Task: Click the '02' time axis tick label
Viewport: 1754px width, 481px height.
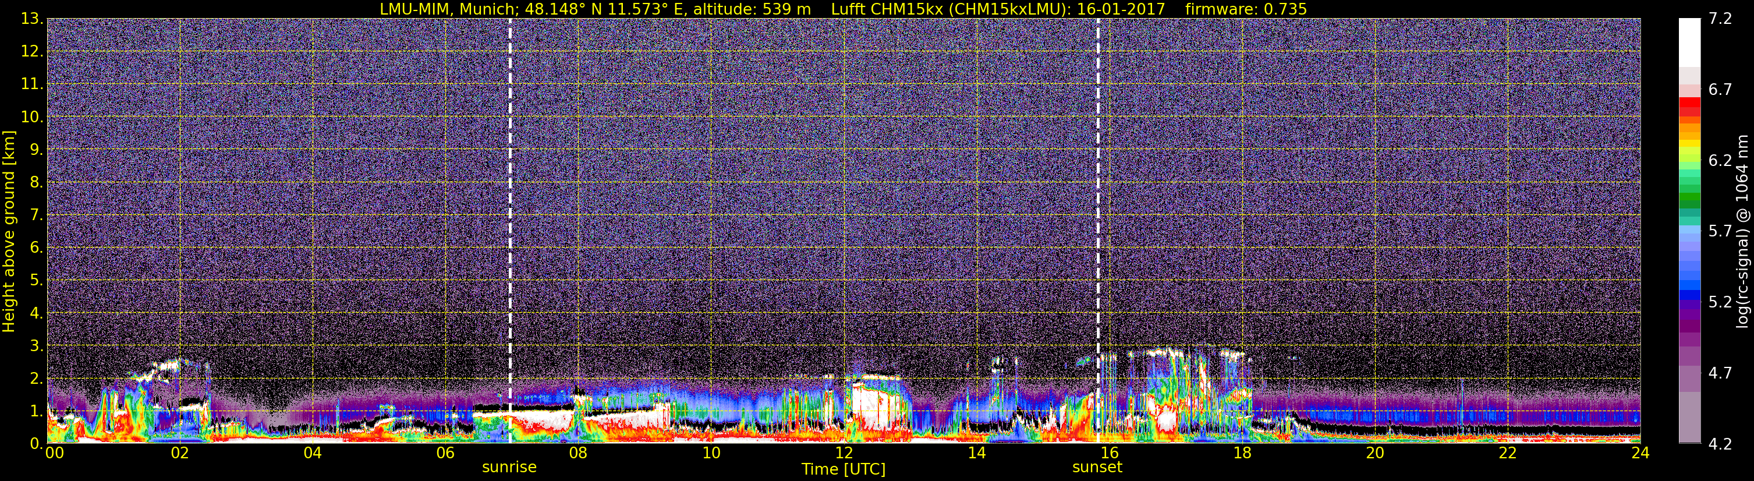Action: 179,453
